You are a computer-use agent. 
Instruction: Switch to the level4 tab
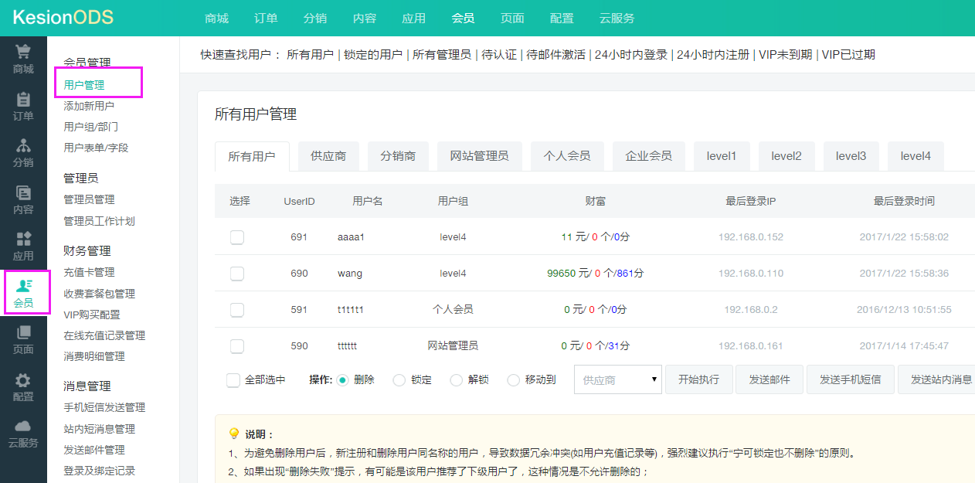(916, 156)
